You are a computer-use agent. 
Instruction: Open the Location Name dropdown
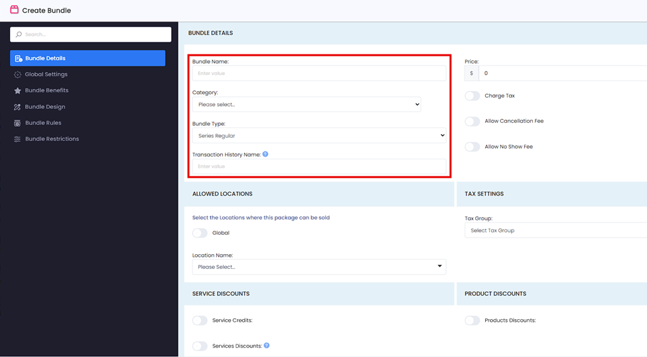319,267
